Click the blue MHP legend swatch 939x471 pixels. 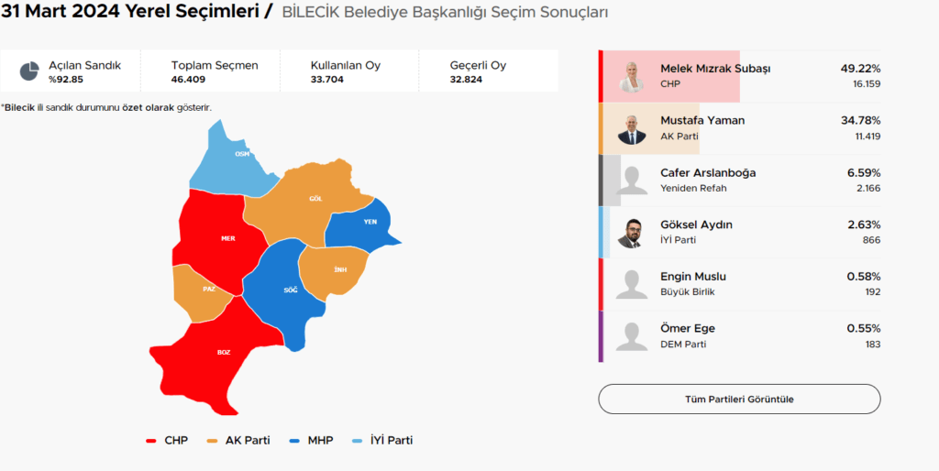(x=295, y=441)
